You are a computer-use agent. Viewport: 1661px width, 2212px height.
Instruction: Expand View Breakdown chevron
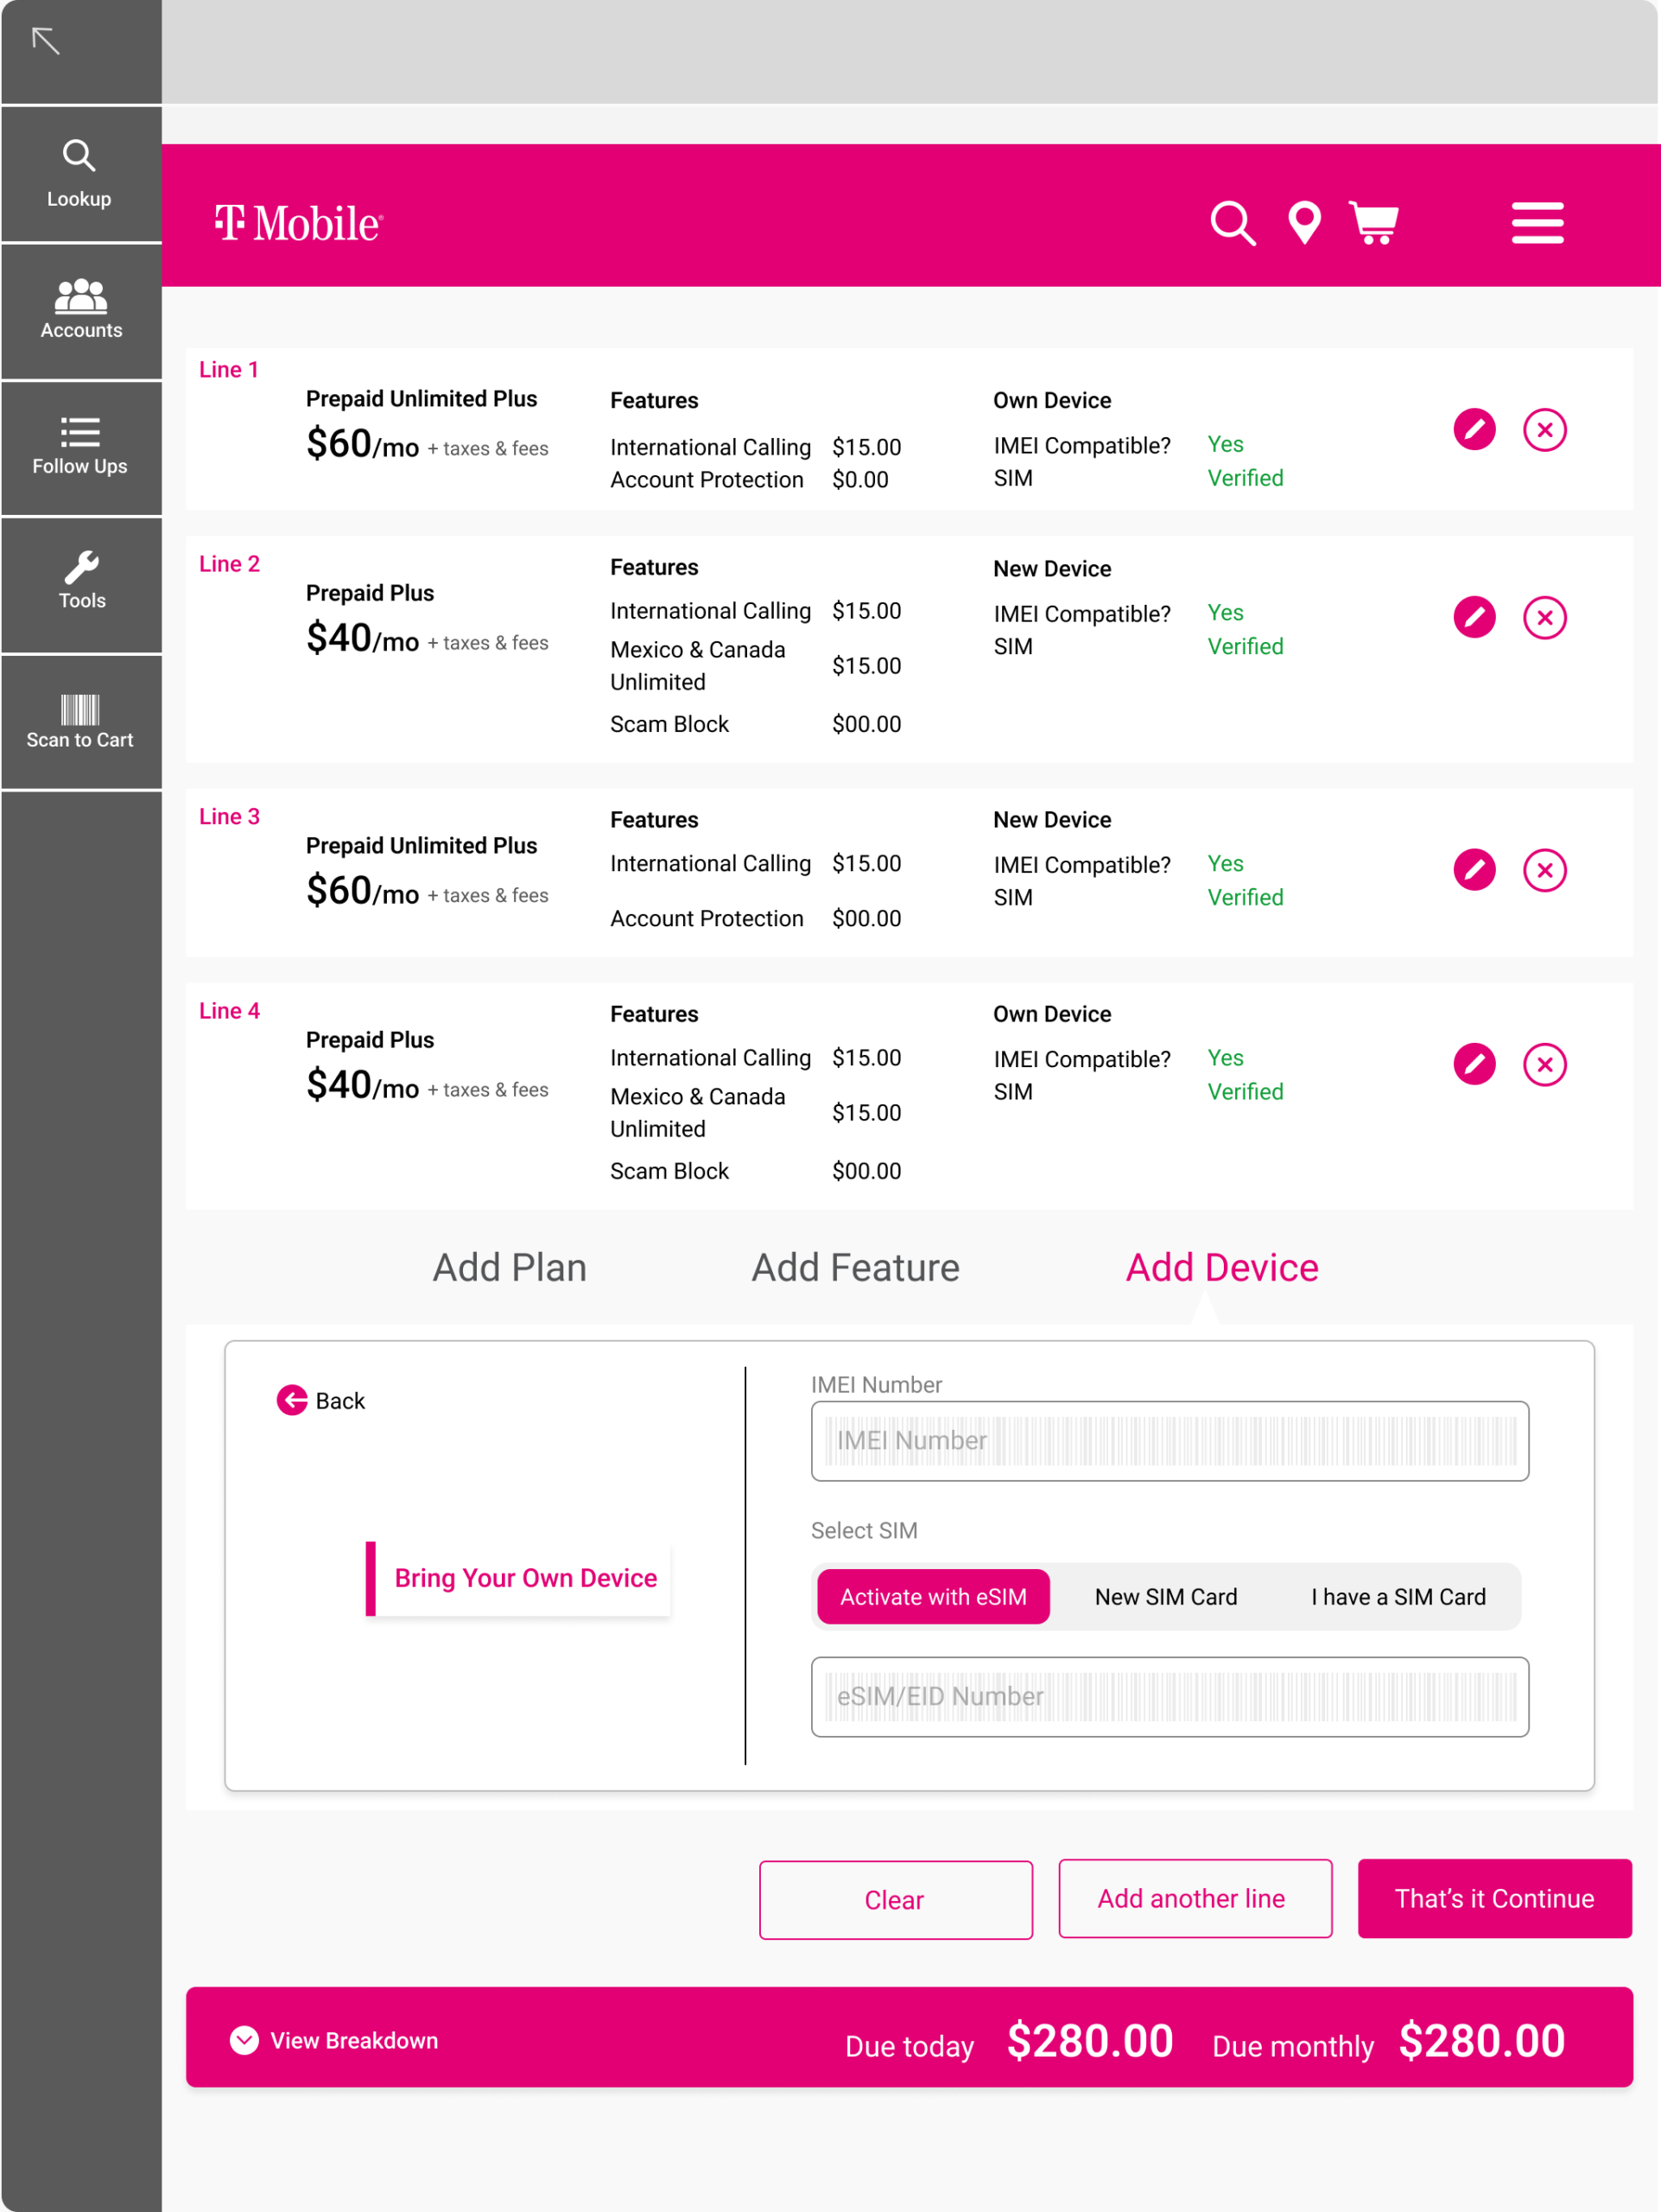tap(244, 2040)
